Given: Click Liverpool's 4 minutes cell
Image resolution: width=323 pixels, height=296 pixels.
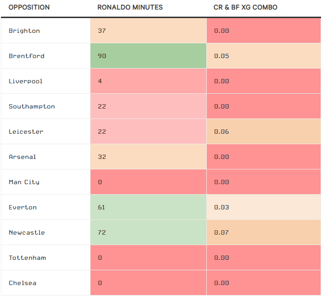Looking at the screenshot, I should (x=148, y=81).
